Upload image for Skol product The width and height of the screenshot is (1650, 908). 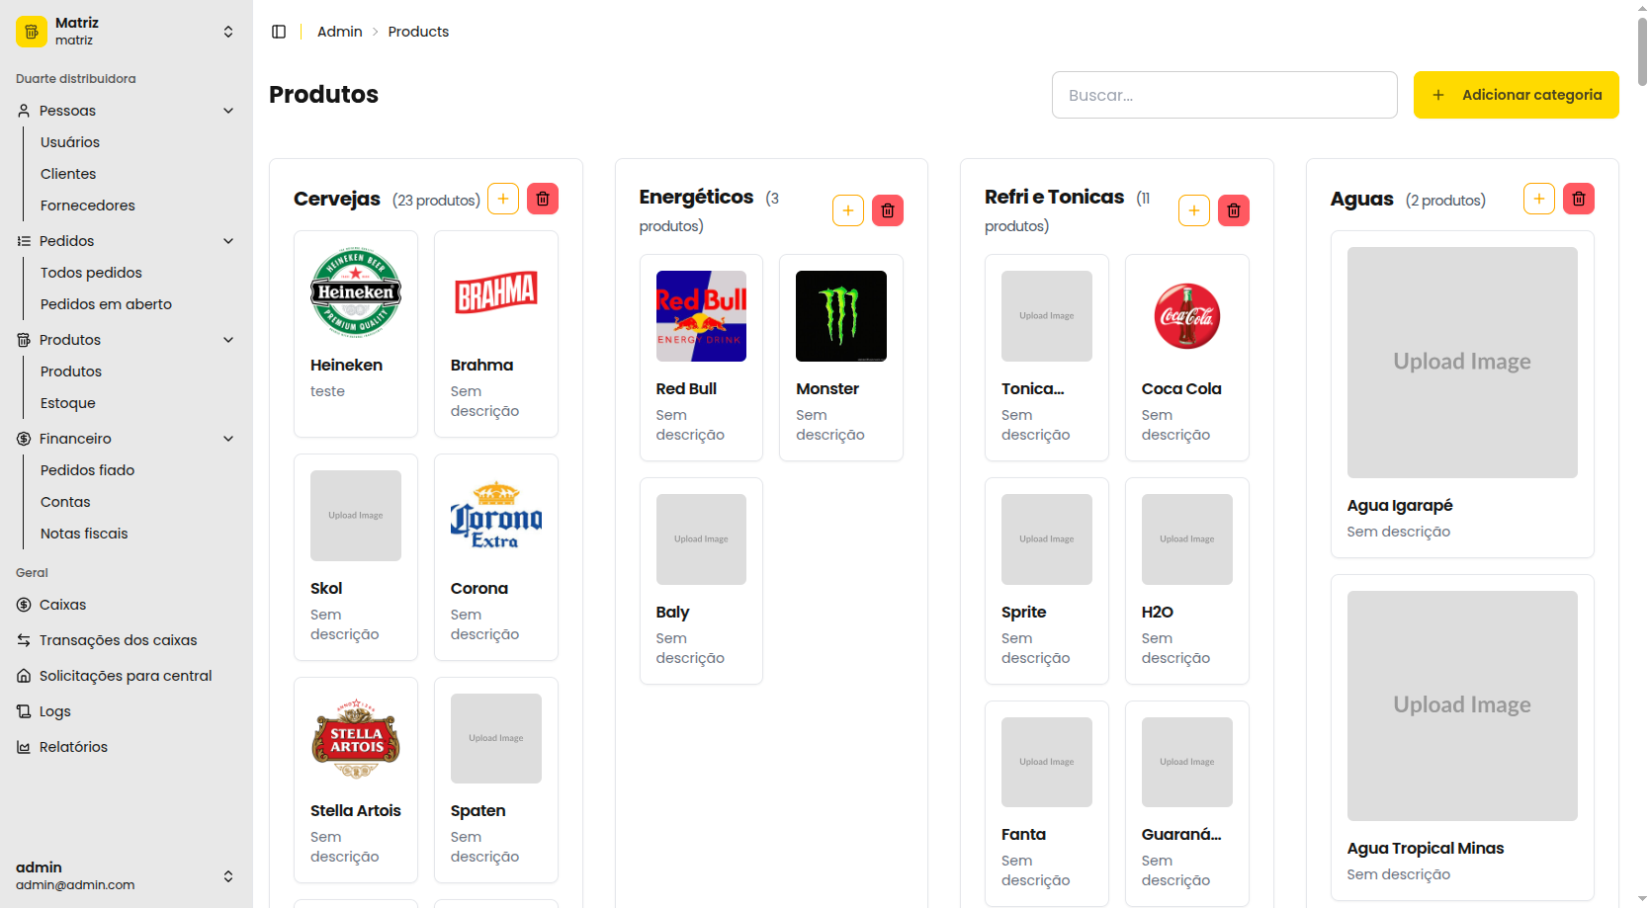(x=356, y=516)
